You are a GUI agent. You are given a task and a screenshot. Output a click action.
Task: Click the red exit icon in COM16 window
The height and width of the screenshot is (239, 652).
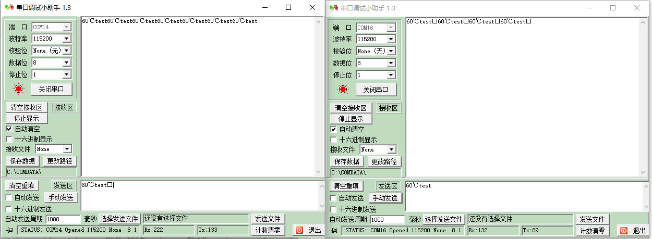[x=624, y=230]
